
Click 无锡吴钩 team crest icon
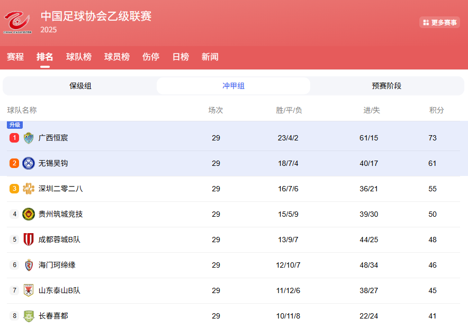29,163
